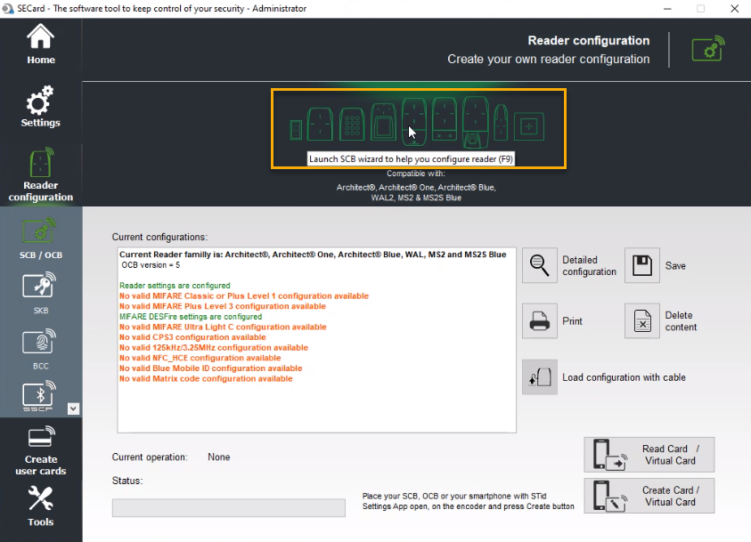751x542 pixels.
Task: Select the SSCP Bluetooth item
Action: [x=36, y=399]
